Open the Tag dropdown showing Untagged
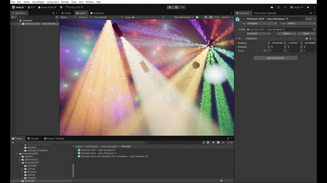The height and width of the screenshot is (183, 327). tap(262, 23)
